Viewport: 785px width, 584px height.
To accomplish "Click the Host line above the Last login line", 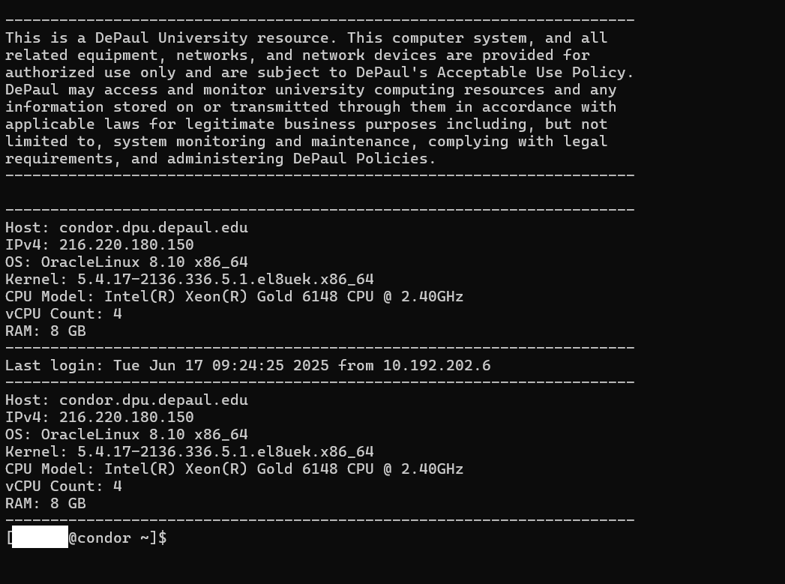I will pyautogui.click(x=126, y=228).
